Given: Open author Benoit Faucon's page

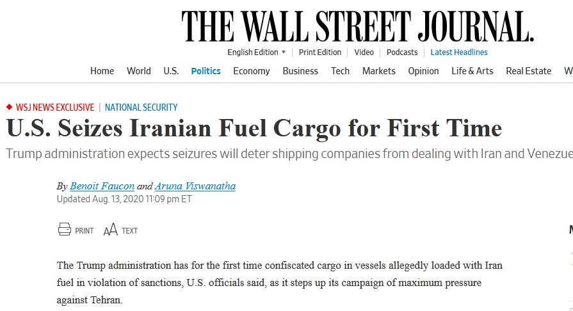Looking at the screenshot, I should pyautogui.click(x=102, y=186).
